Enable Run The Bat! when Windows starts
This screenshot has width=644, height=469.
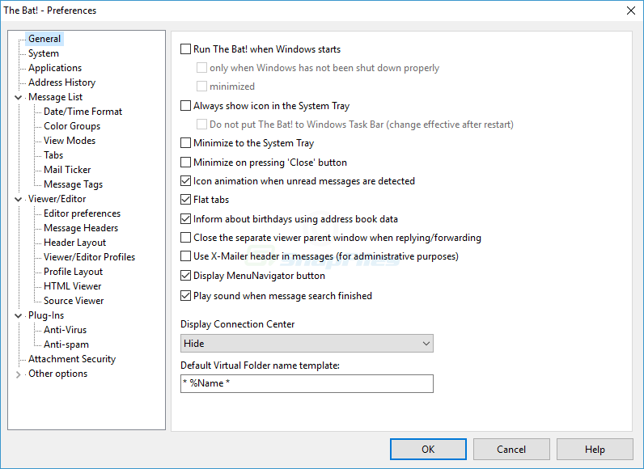point(185,49)
